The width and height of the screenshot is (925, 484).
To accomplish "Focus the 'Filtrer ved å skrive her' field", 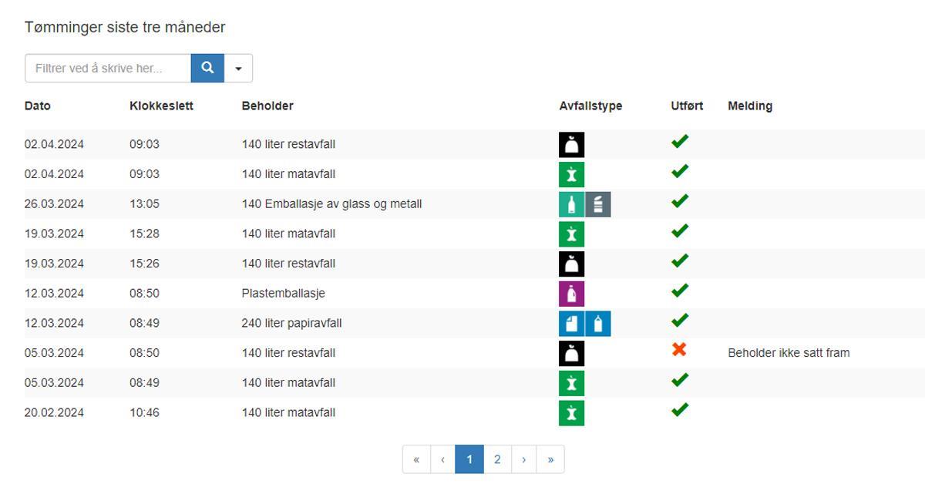I will pos(108,68).
